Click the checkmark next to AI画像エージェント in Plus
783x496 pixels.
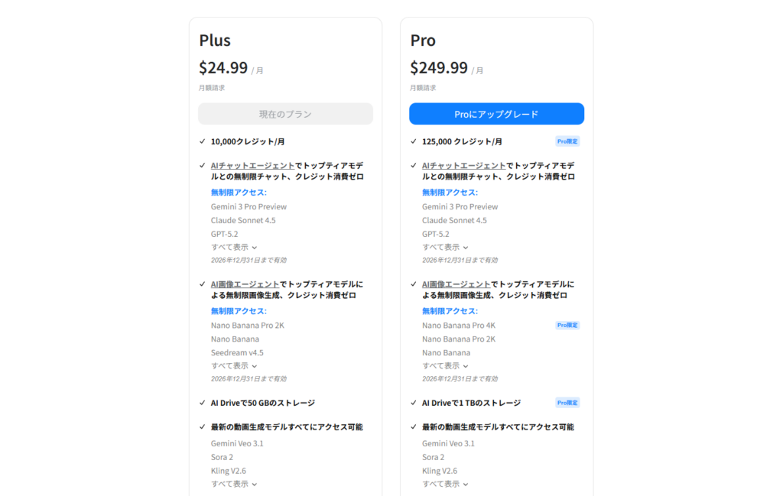(x=203, y=284)
